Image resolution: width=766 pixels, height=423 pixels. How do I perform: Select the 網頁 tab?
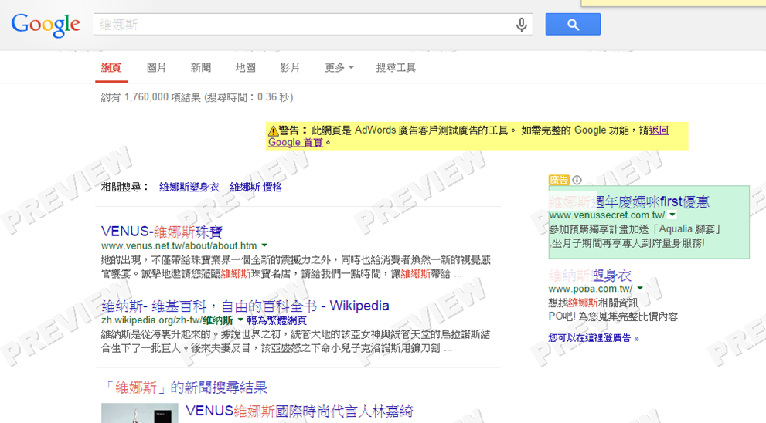pos(111,68)
